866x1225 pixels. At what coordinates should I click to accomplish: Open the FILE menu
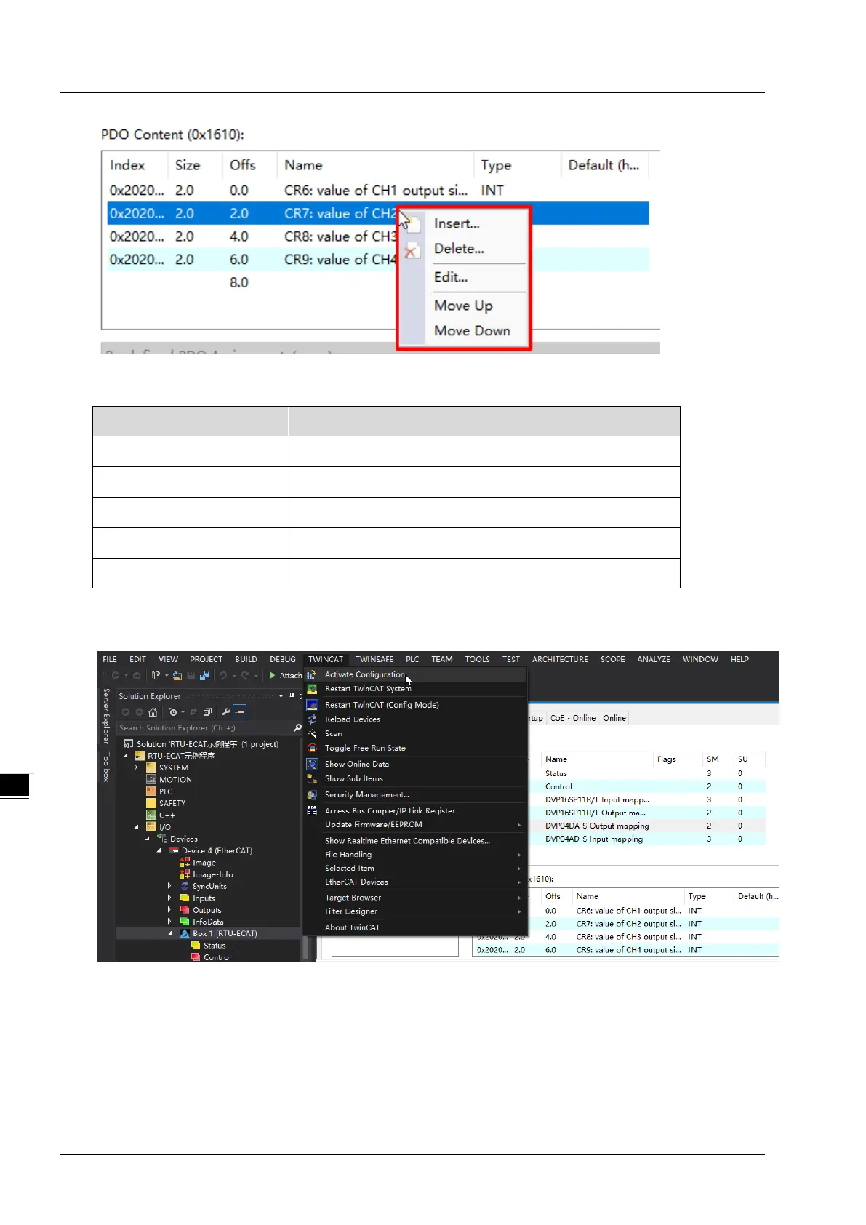point(110,659)
